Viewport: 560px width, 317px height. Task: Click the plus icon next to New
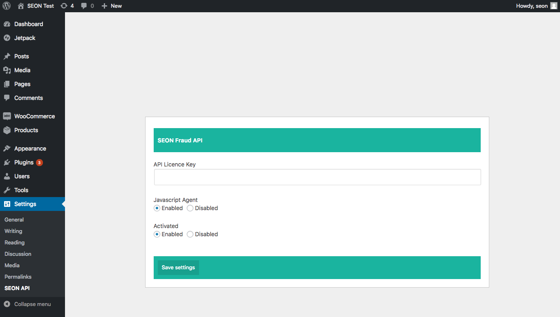click(x=104, y=6)
